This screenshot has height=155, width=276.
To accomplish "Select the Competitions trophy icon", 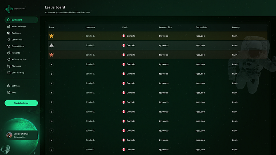I will tap(8, 46).
